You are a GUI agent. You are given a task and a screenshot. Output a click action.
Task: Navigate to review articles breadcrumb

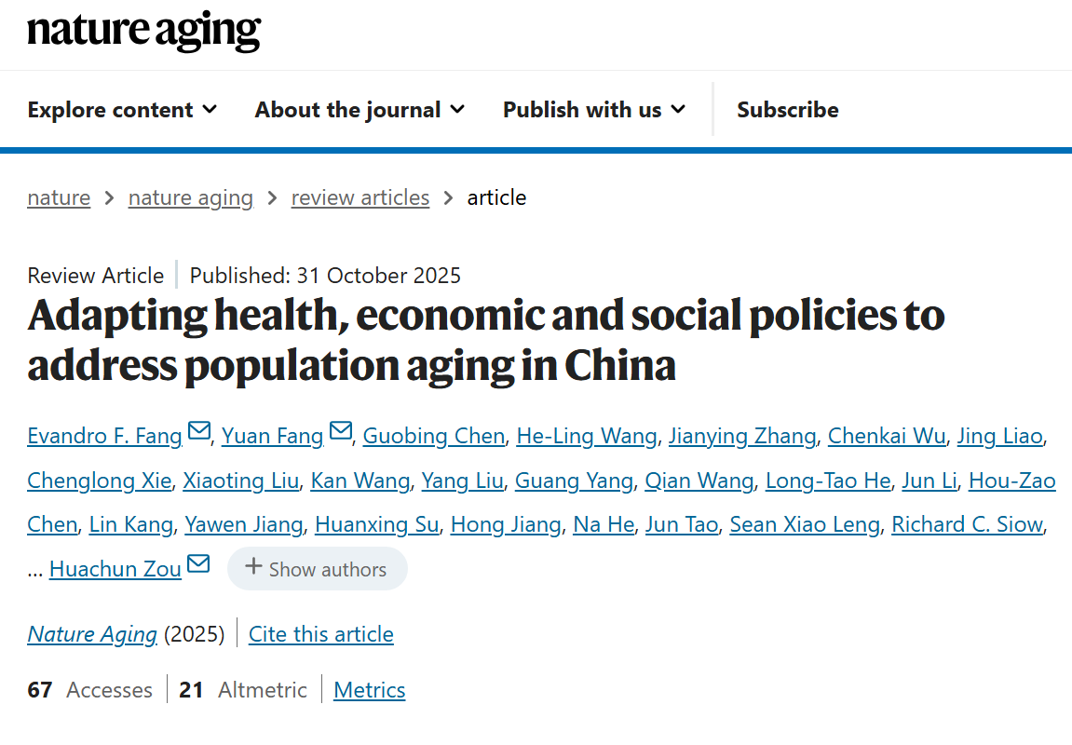tap(360, 197)
